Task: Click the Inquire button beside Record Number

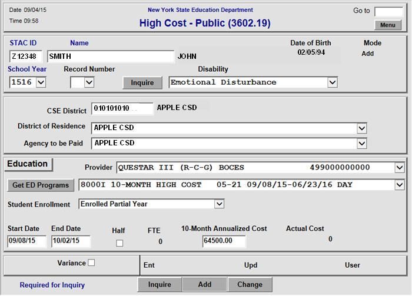Action: pos(142,83)
